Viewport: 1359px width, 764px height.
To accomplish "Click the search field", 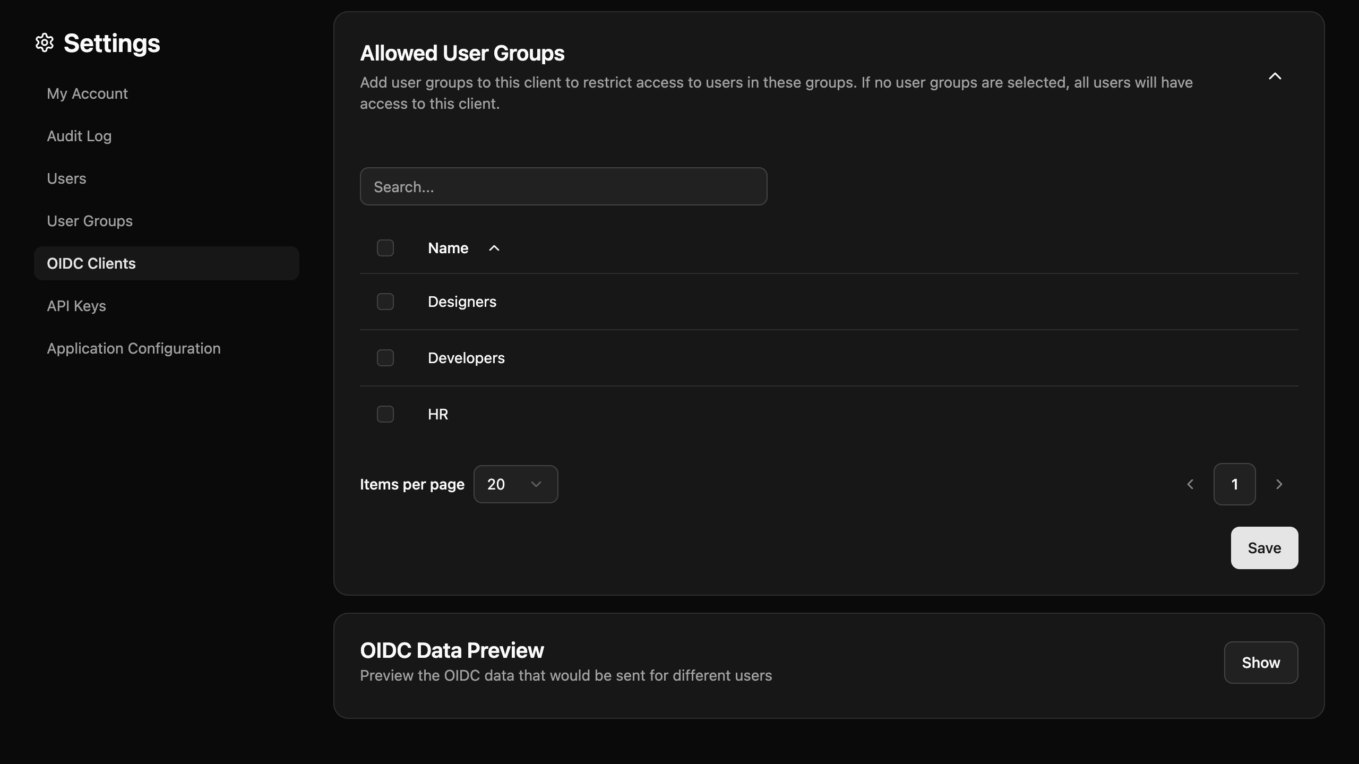I will pos(563,186).
